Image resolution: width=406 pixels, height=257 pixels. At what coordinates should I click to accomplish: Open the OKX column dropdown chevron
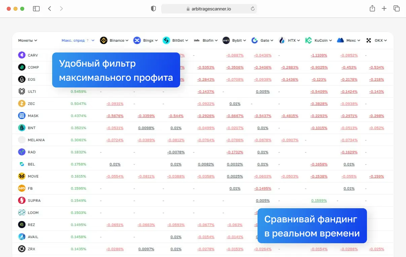point(385,40)
